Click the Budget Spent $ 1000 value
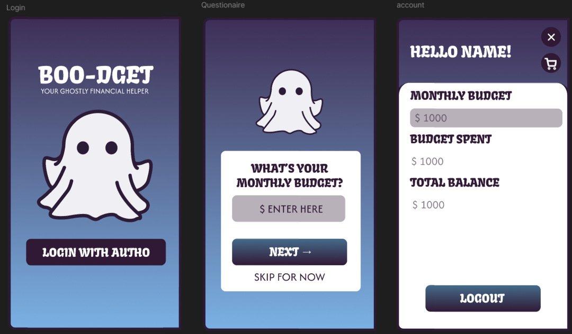This screenshot has height=334, width=572. (x=427, y=161)
